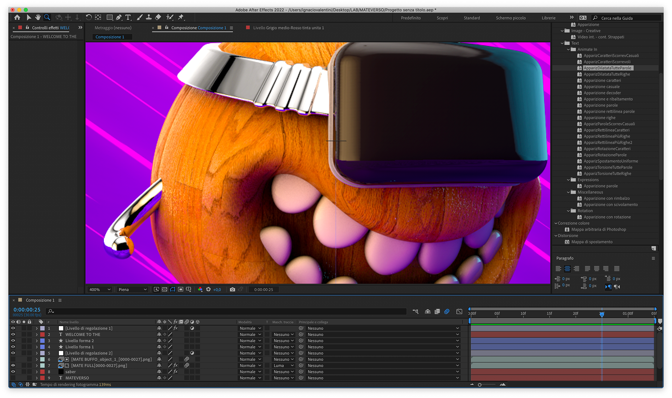The height and width of the screenshot is (398, 672).
Task: Select the Roto Brush tool
Action: click(170, 17)
